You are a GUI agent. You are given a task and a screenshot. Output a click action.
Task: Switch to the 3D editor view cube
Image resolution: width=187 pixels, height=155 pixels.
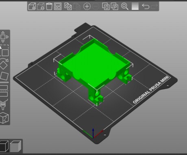[4, 146]
